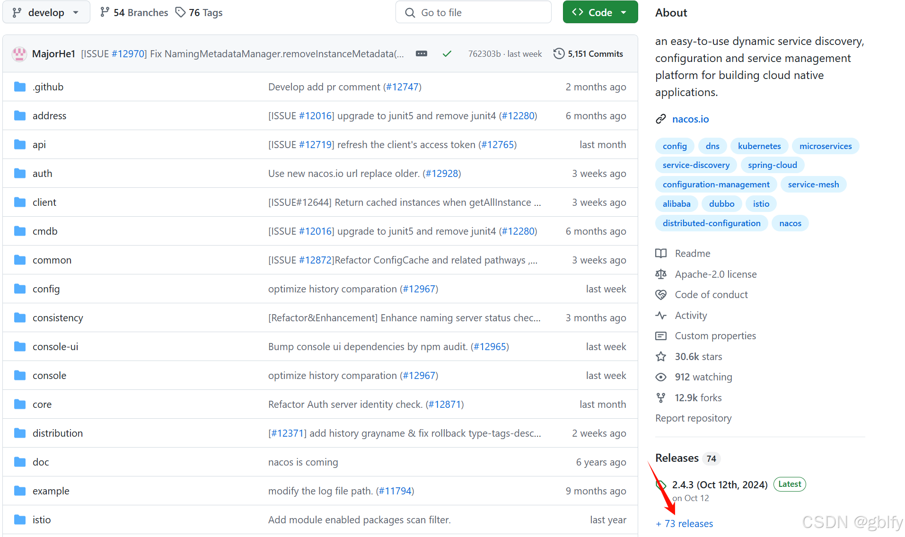The width and height of the screenshot is (905, 537).
Task: Open the 76 Tags link
Action: (x=199, y=12)
